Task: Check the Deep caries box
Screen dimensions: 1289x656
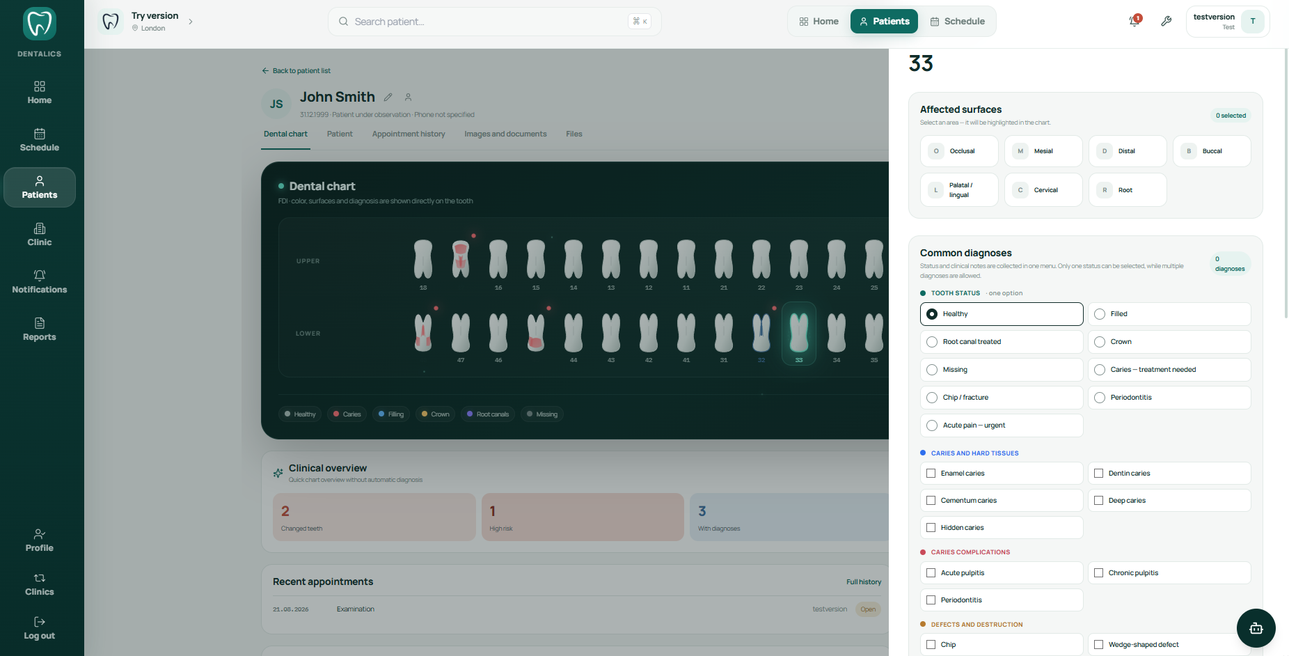Action: tap(1099, 501)
